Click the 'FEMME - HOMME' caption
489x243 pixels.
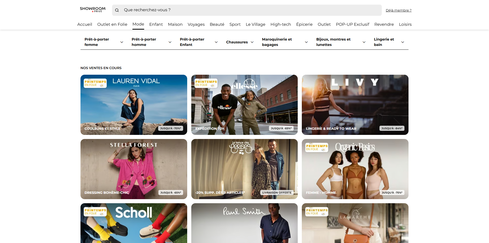(x=321, y=193)
